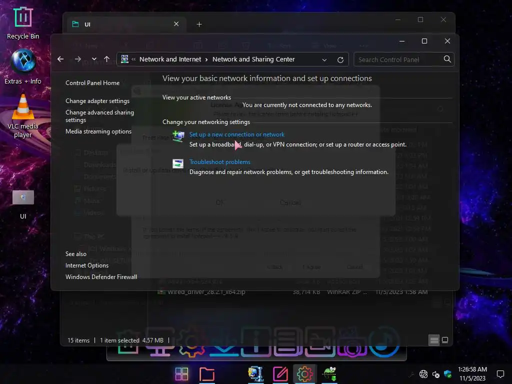
Task: Go up one level in Control Panel
Action: coord(107,59)
